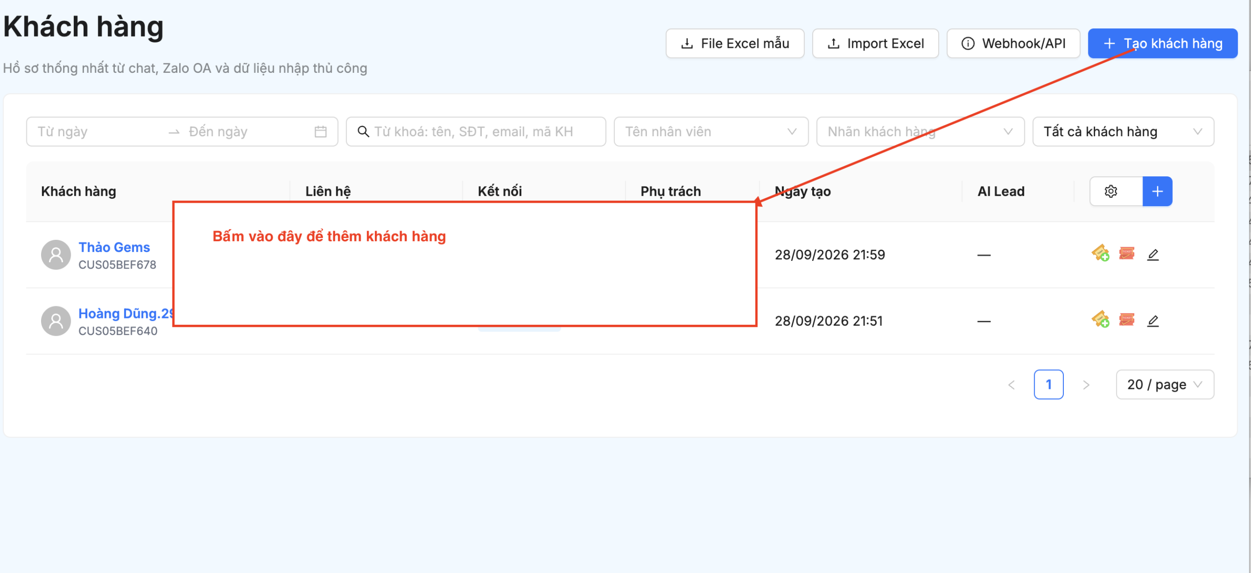
Task: Click Hoàng Dũng avatar icon
Action: pos(56,321)
